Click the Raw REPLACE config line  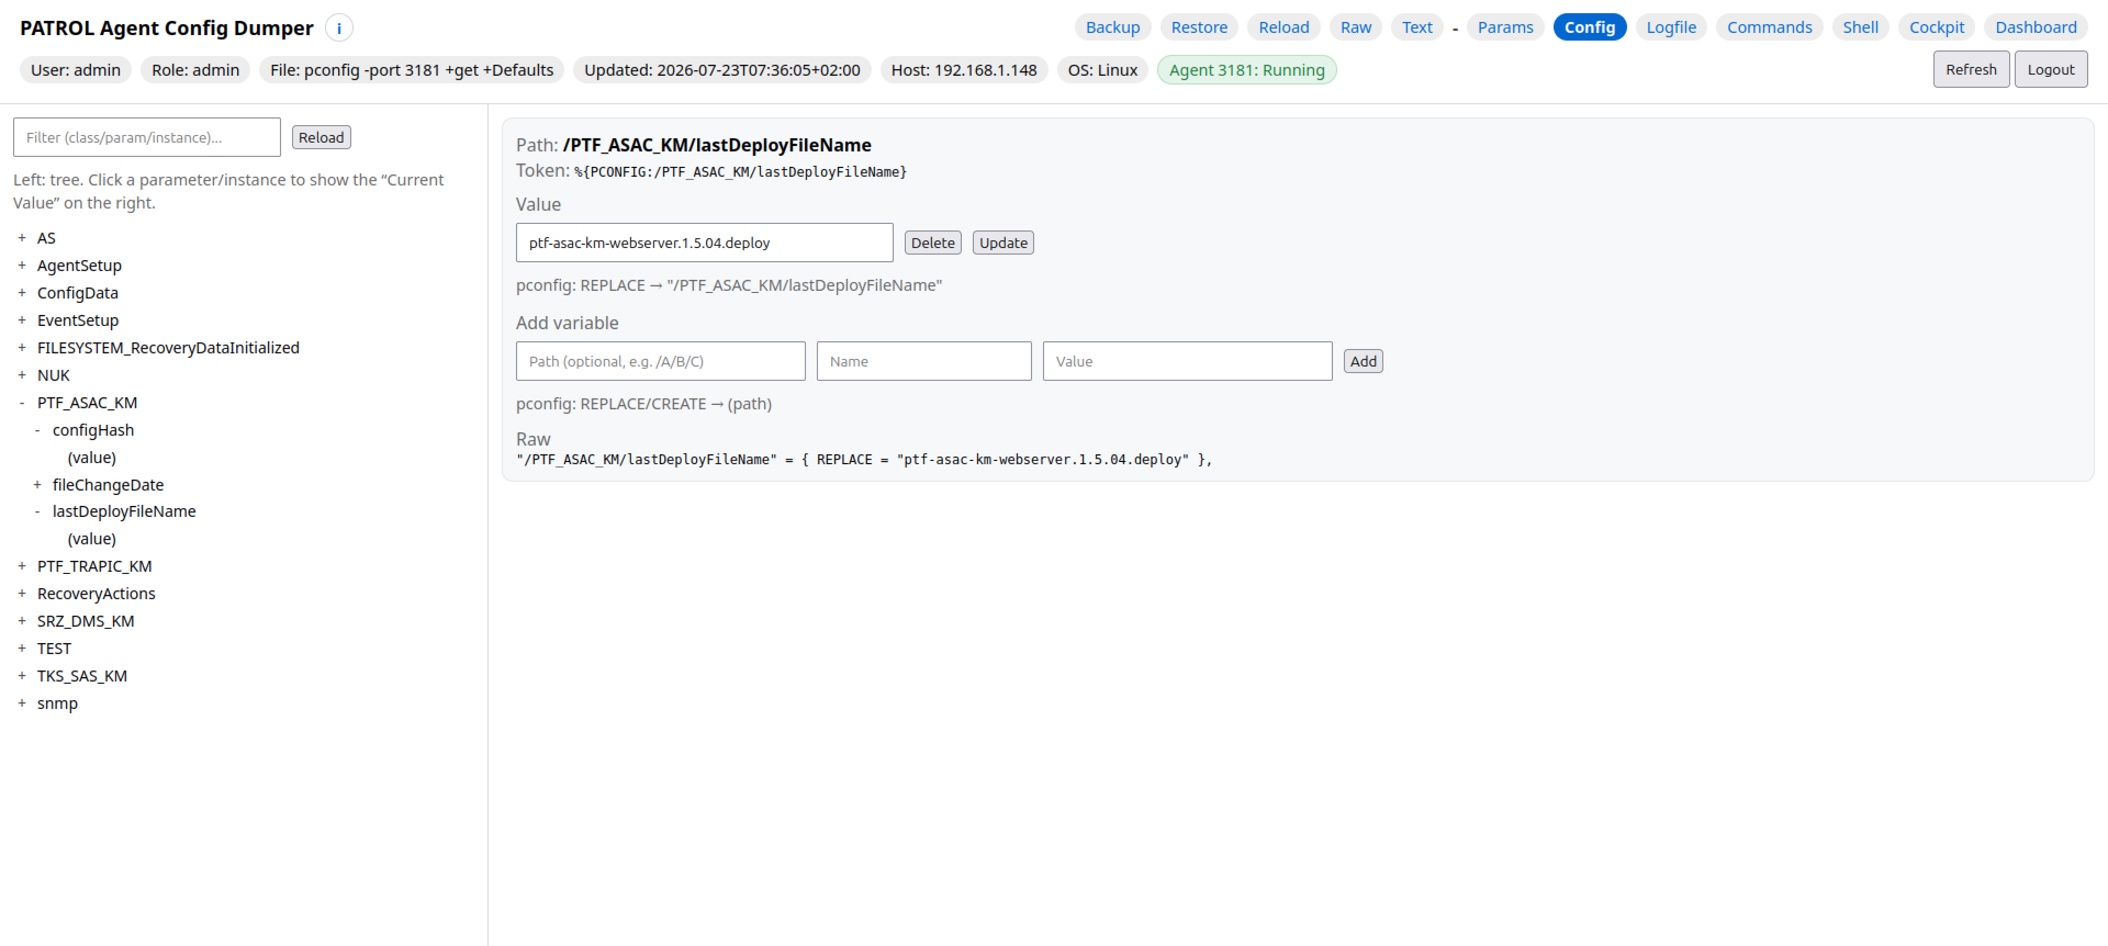[x=864, y=459]
